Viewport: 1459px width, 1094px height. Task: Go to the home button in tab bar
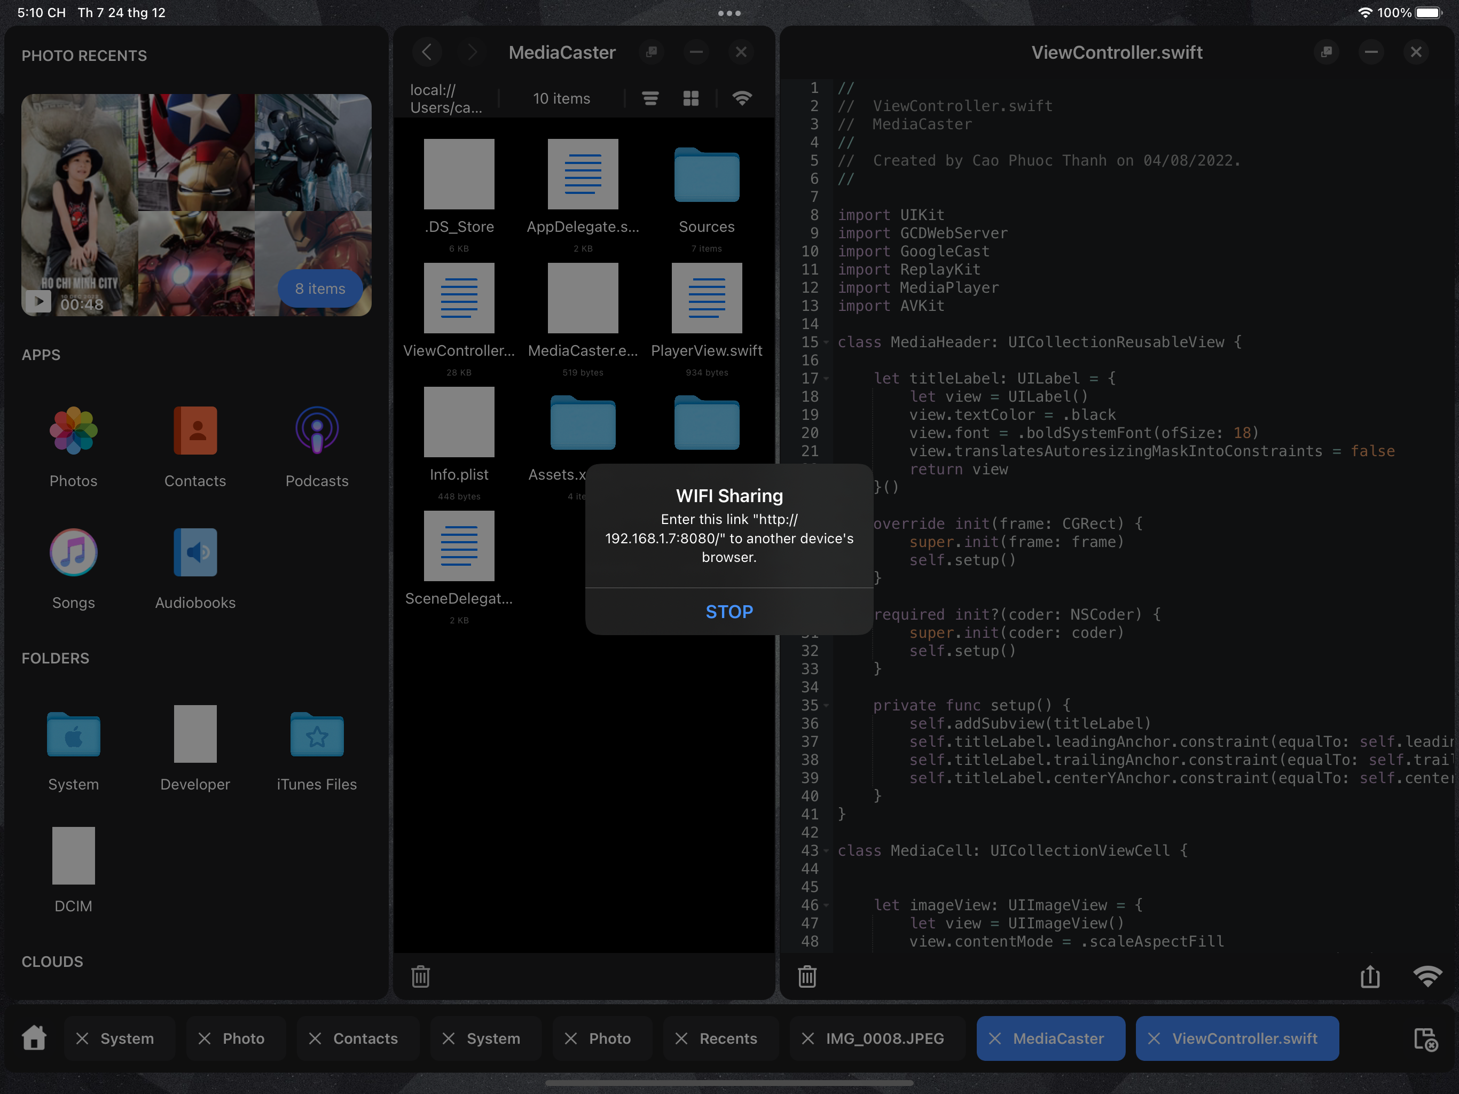pyautogui.click(x=34, y=1037)
